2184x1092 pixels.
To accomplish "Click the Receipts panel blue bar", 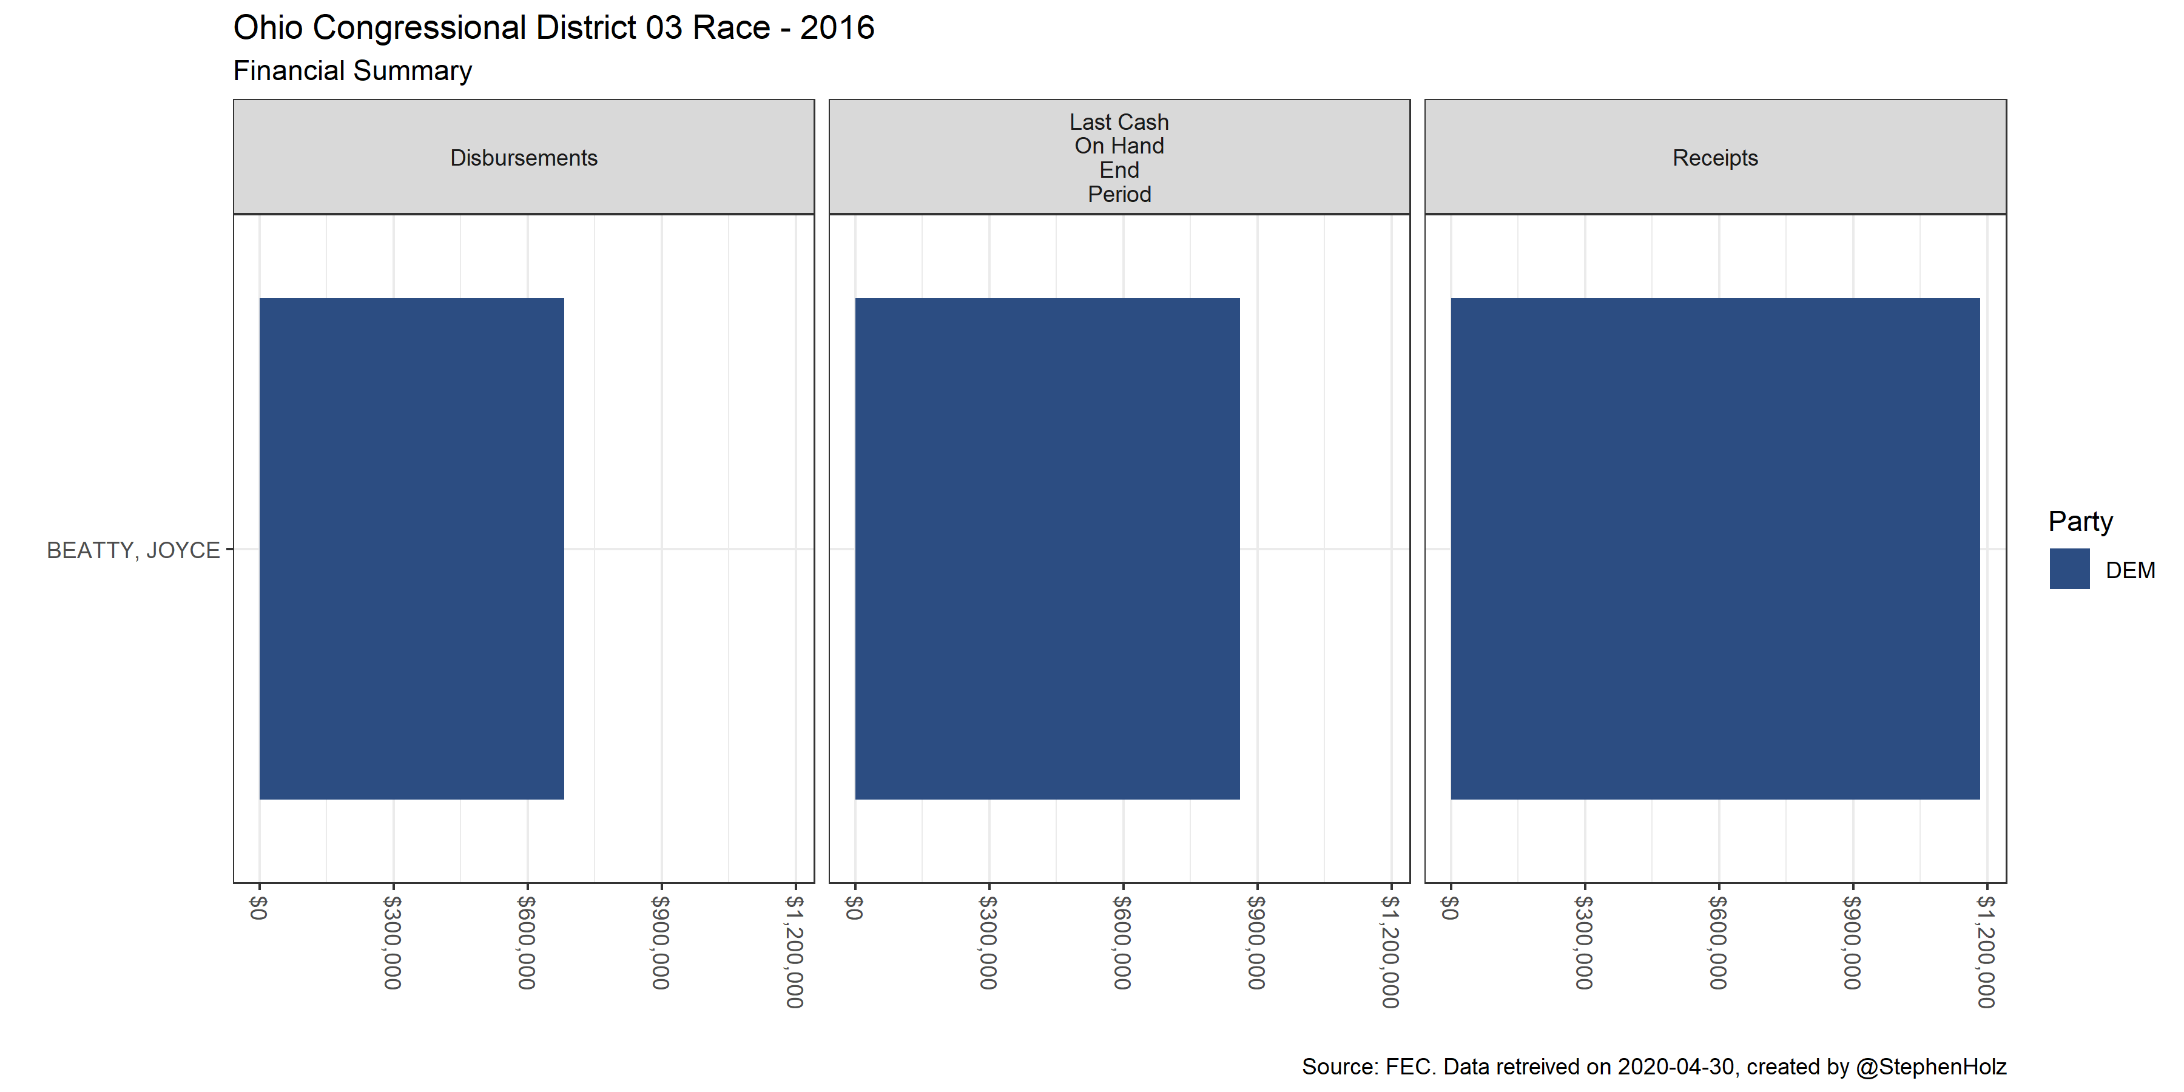I will tap(1714, 548).
